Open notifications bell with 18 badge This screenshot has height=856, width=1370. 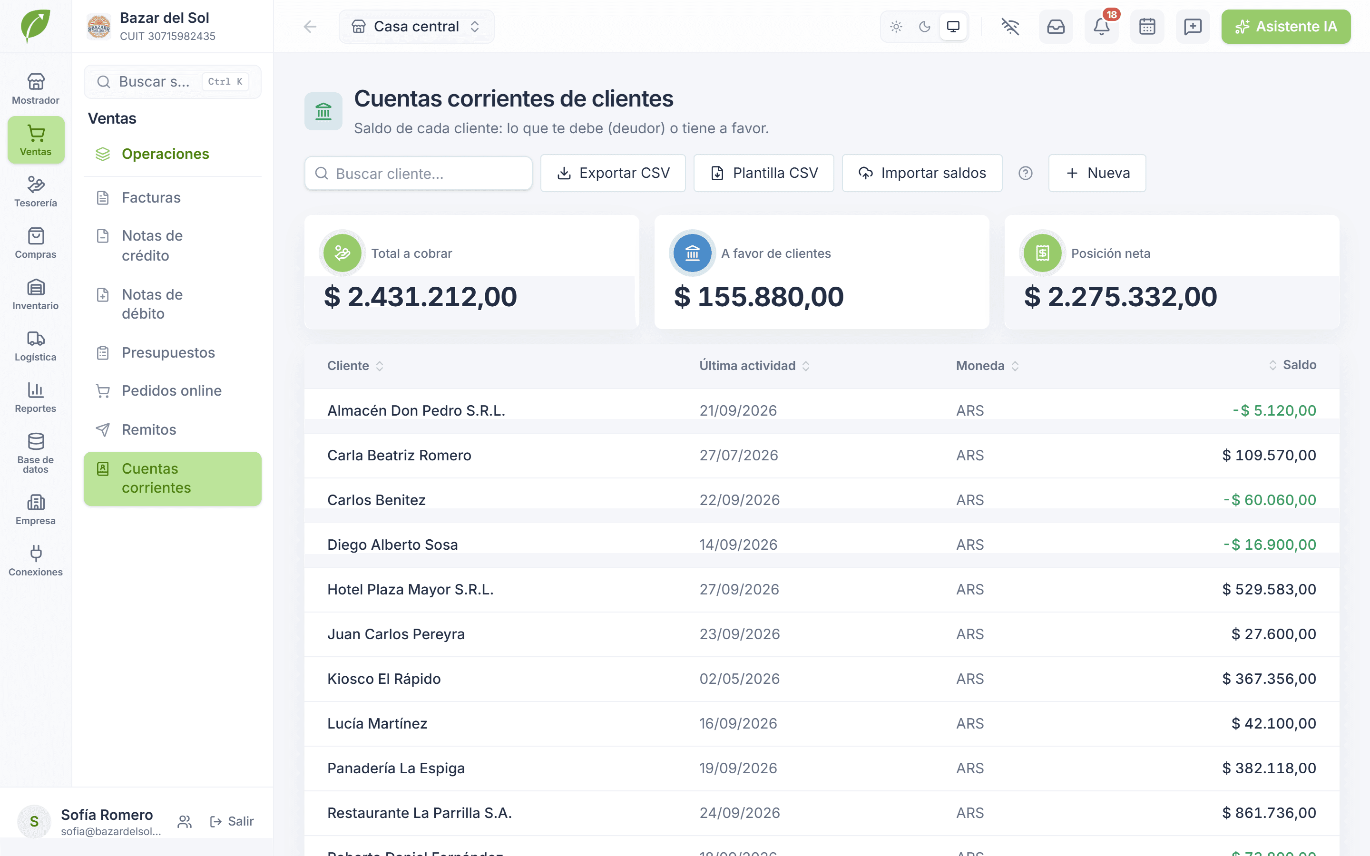coord(1102,27)
